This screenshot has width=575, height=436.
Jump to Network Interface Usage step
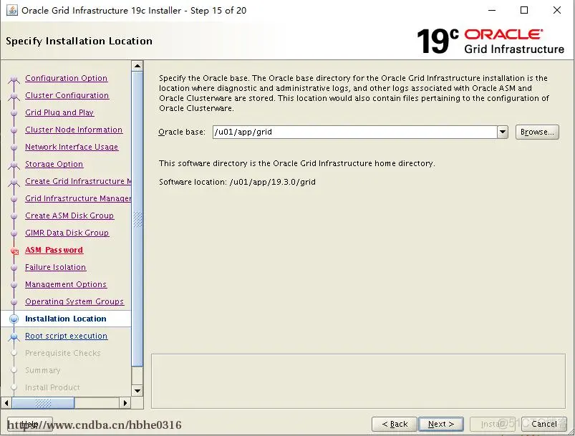click(72, 147)
